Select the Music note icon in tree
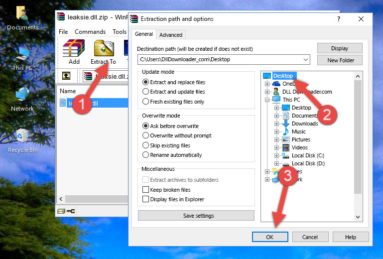This screenshot has height=259, width=383. [285, 131]
